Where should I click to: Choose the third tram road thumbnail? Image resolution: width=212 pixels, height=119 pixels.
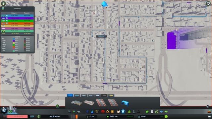click(x=101, y=103)
